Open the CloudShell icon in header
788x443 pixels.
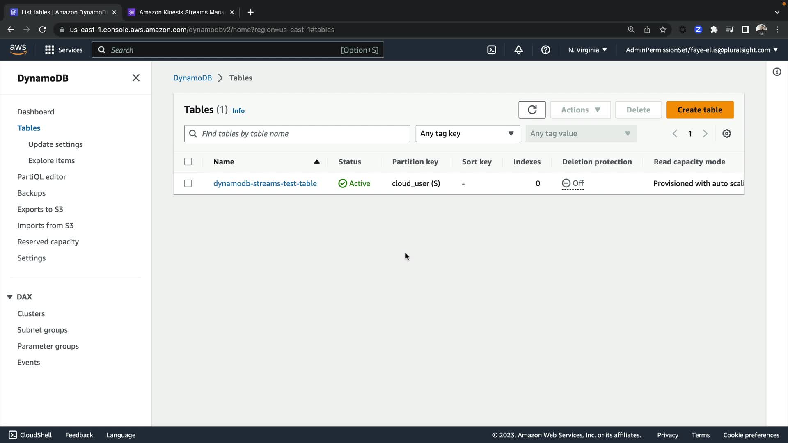point(491,50)
